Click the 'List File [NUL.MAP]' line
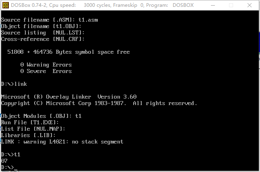This screenshot has height=172, width=260. tap(33, 129)
